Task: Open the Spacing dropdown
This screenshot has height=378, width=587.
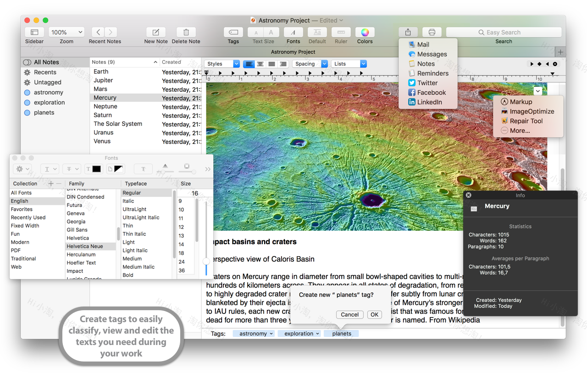Action: [x=310, y=64]
